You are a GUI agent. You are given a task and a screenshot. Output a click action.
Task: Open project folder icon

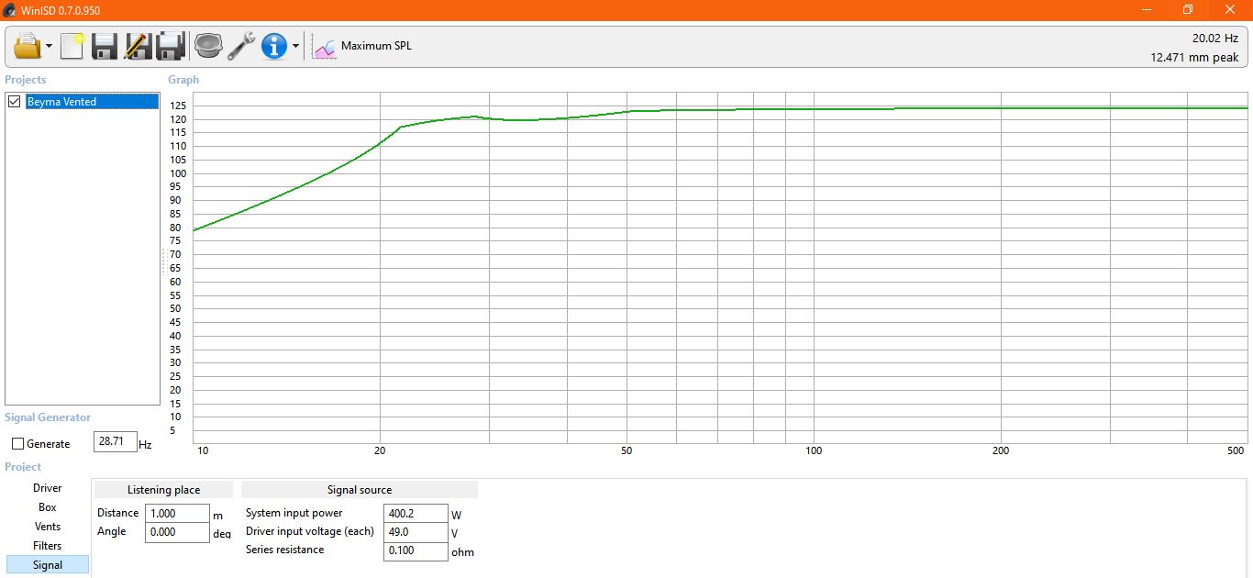click(28, 46)
